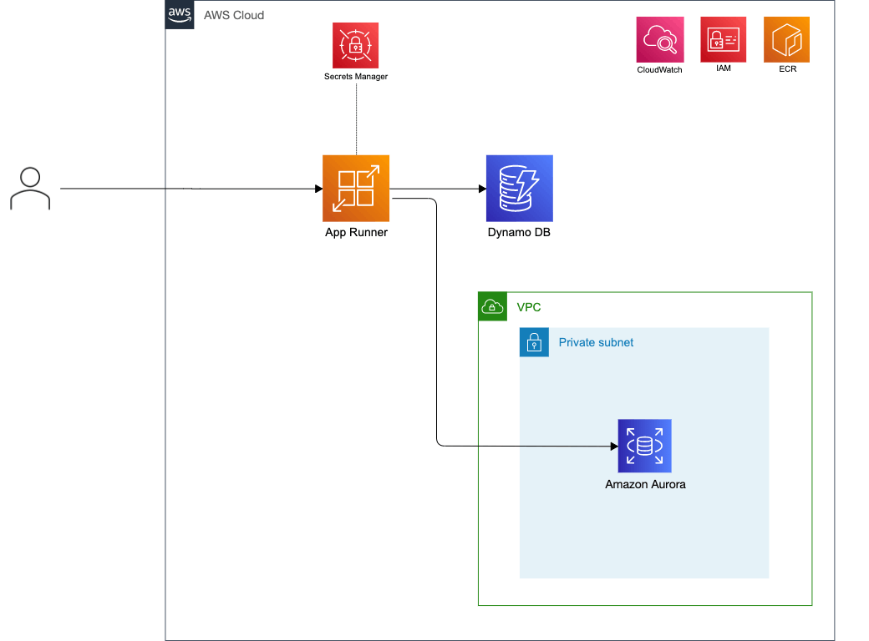Click the ECR container registry icon

786,39
